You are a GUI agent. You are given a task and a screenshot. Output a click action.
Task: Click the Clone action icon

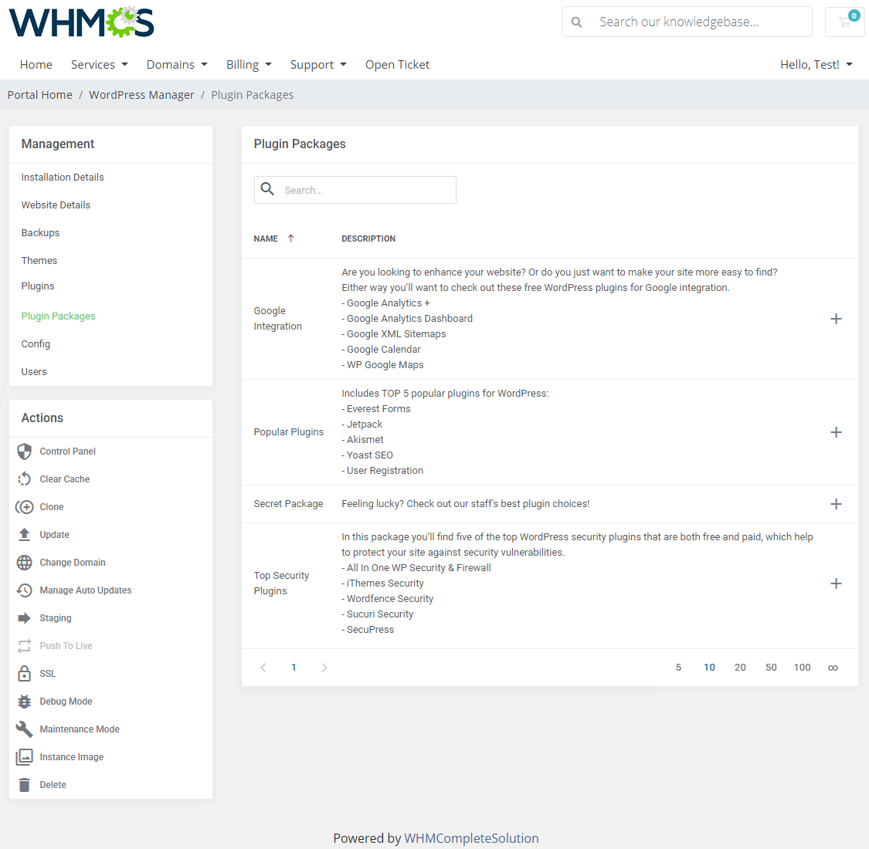click(25, 506)
